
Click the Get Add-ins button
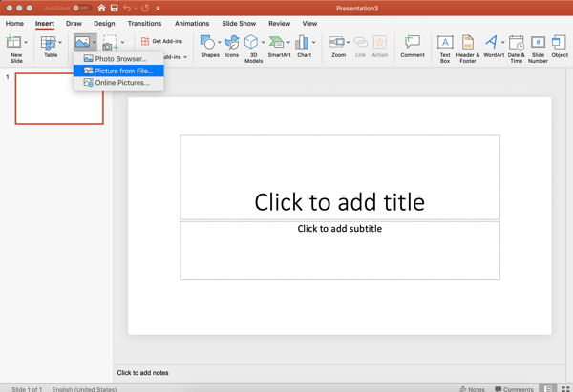[x=162, y=41]
